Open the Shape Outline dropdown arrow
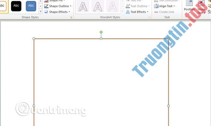Image resolution: width=211 pixels, height=126 pixels. (70, 6)
